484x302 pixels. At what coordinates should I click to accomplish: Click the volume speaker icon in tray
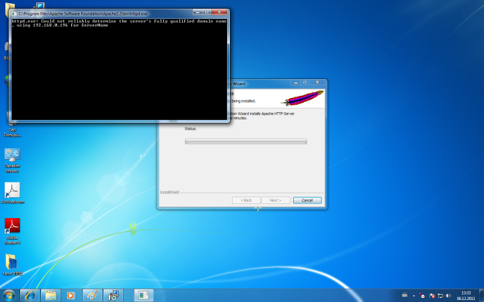[448, 295]
